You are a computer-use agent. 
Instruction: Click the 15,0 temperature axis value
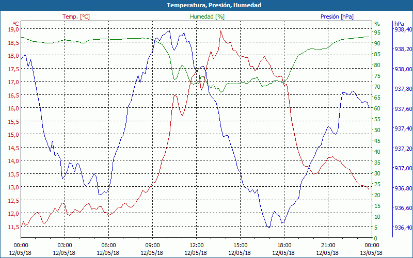click(x=14, y=135)
